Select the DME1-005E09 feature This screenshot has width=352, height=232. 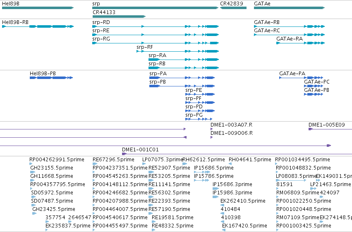[x=330, y=129]
